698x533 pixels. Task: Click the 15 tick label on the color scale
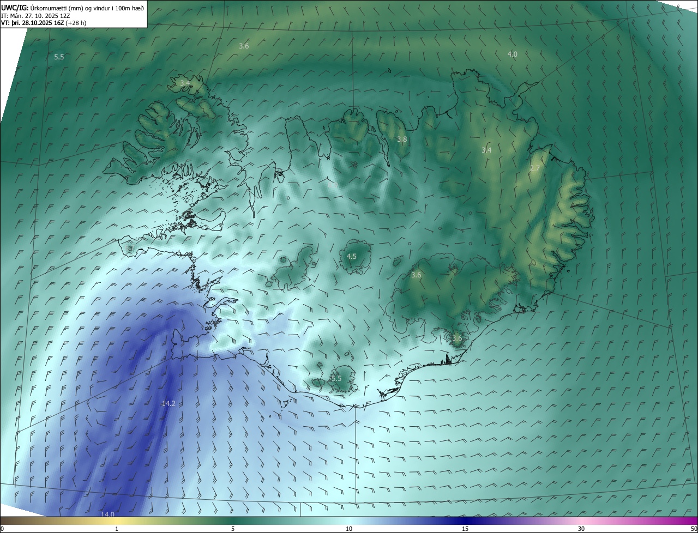pyautogui.click(x=465, y=529)
